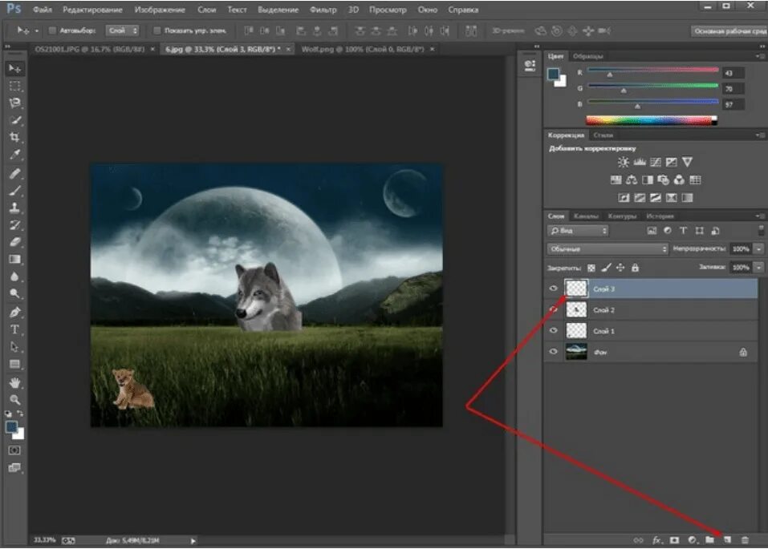Enable Показать упр. элем. checkbox
Viewport: 768px width, 549px height.
coord(156,30)
